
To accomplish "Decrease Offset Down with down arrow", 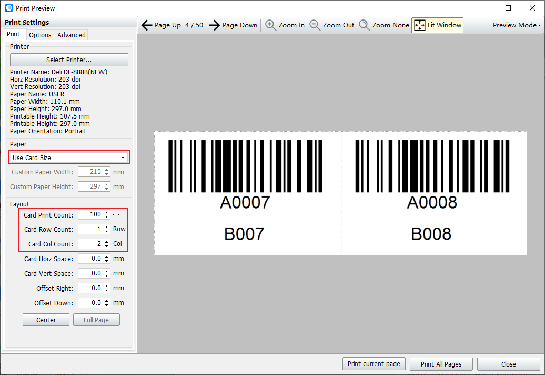I will 107,305.
